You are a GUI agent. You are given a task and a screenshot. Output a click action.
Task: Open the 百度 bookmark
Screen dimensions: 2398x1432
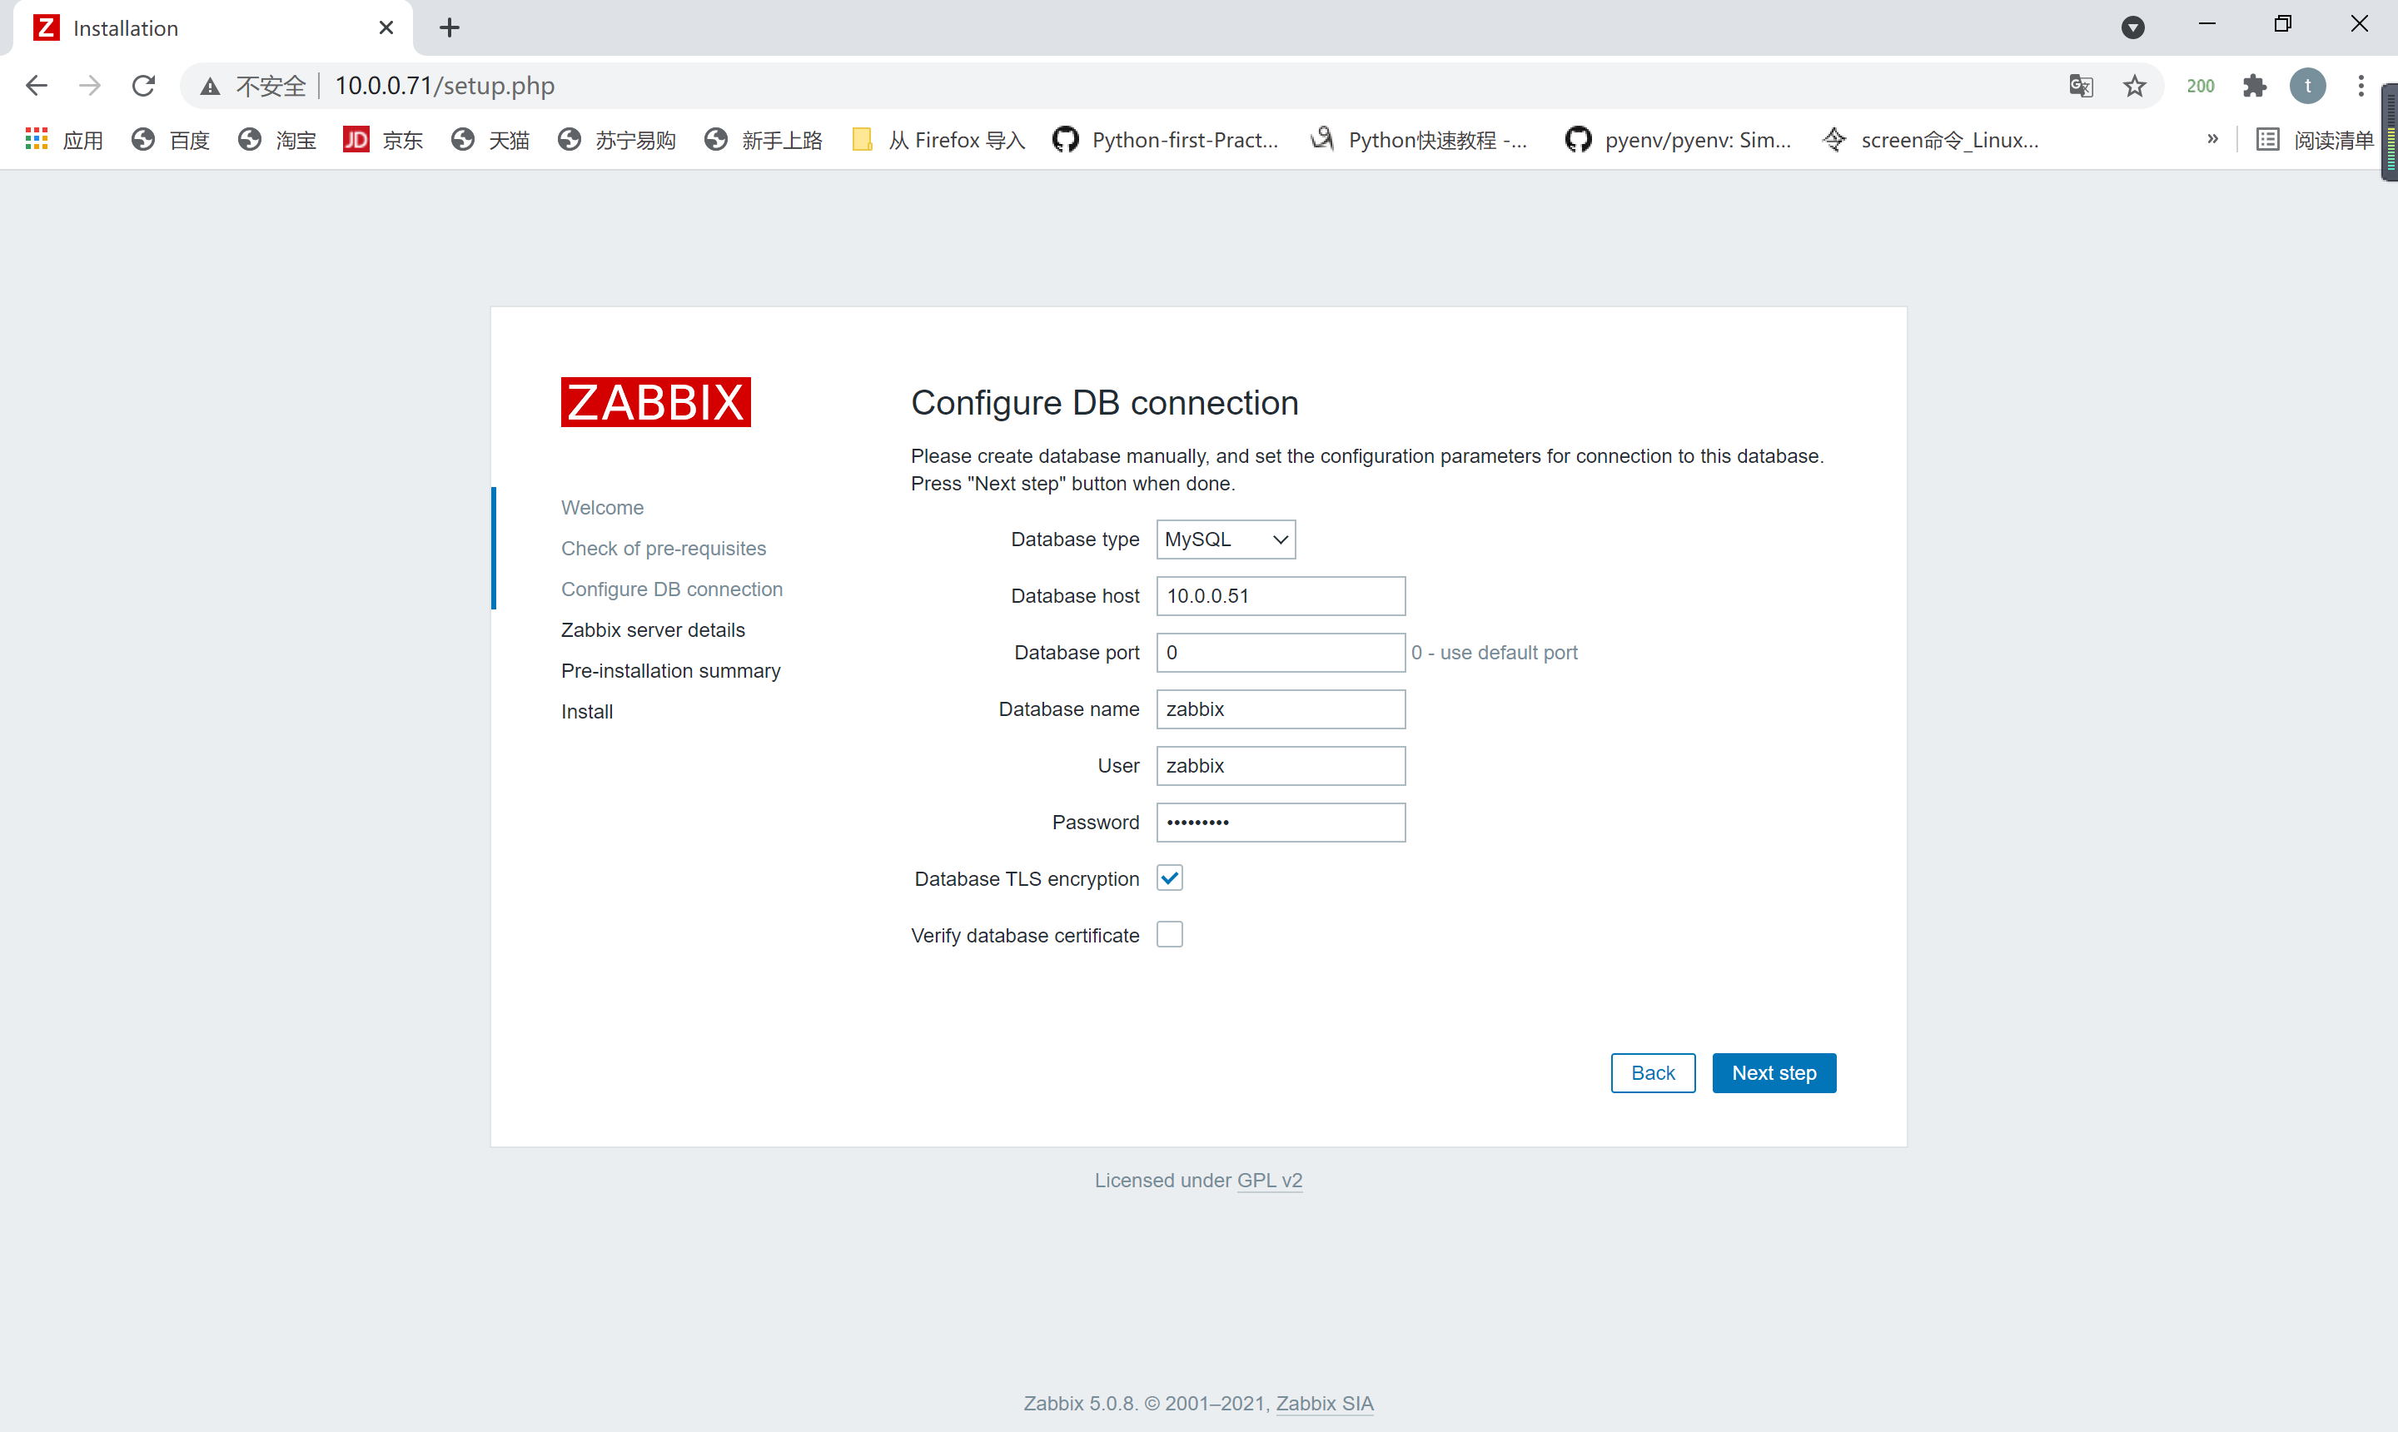point(171,140)
